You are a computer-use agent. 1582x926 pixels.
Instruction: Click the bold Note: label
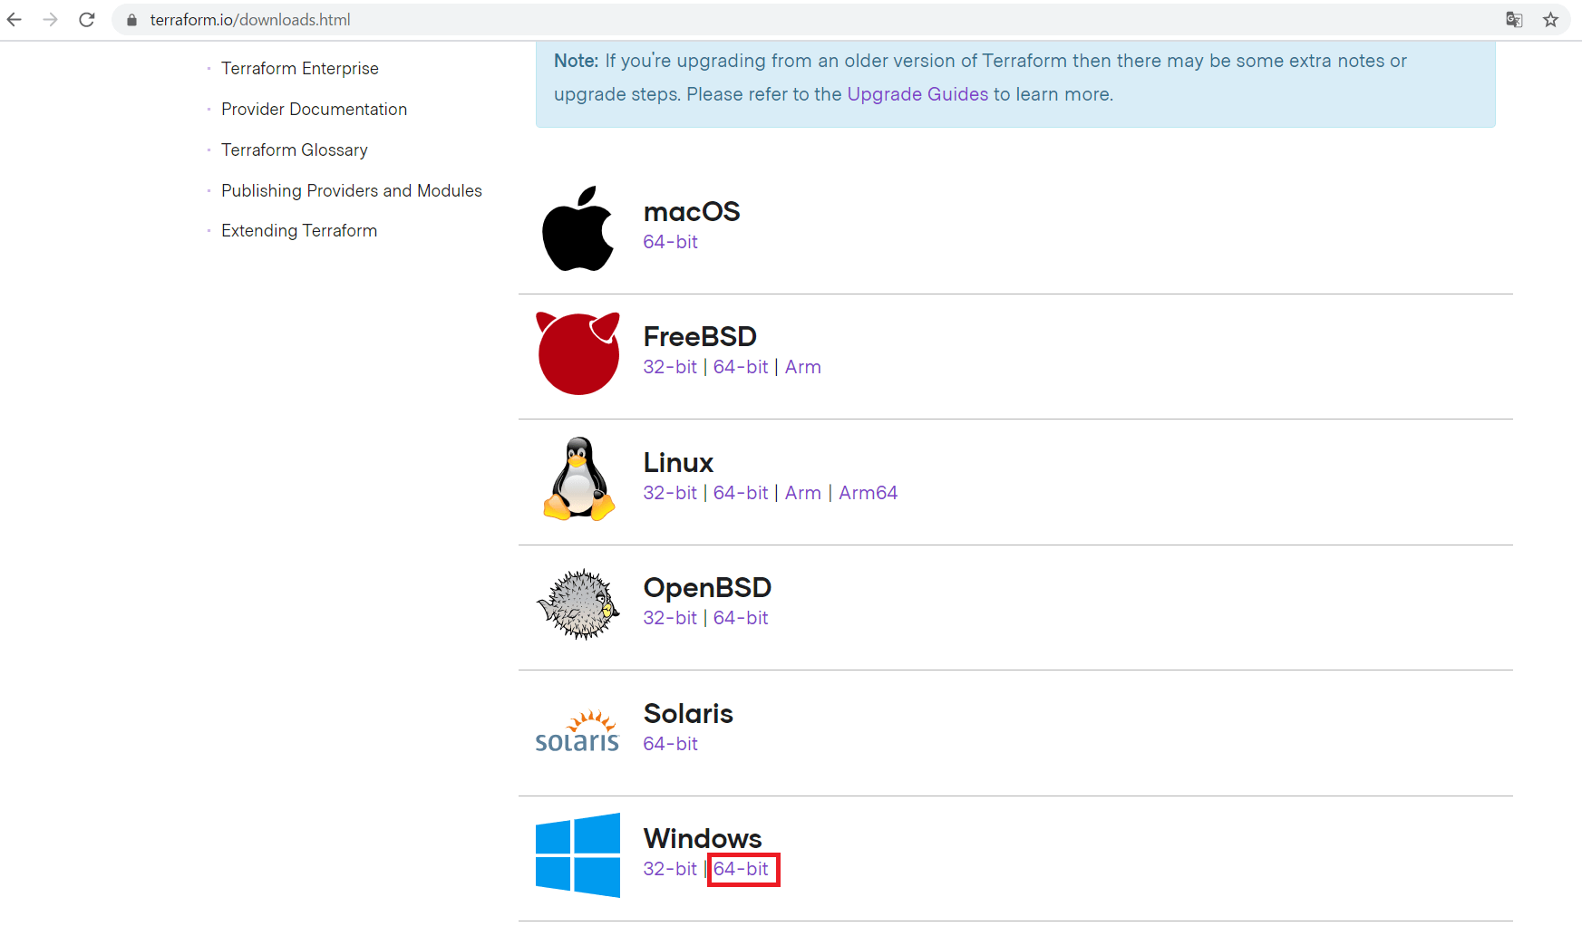577,61
